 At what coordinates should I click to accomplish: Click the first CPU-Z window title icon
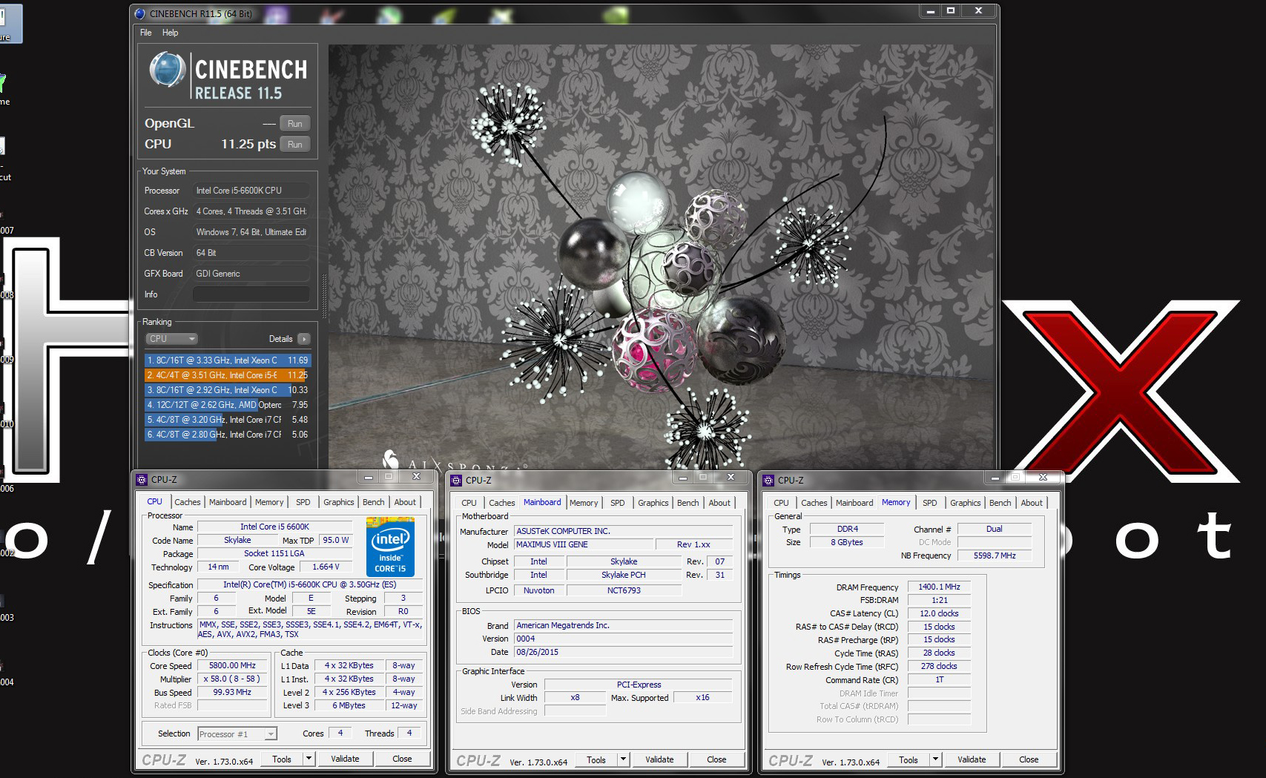pyautogui.click(x=142, y=480)
